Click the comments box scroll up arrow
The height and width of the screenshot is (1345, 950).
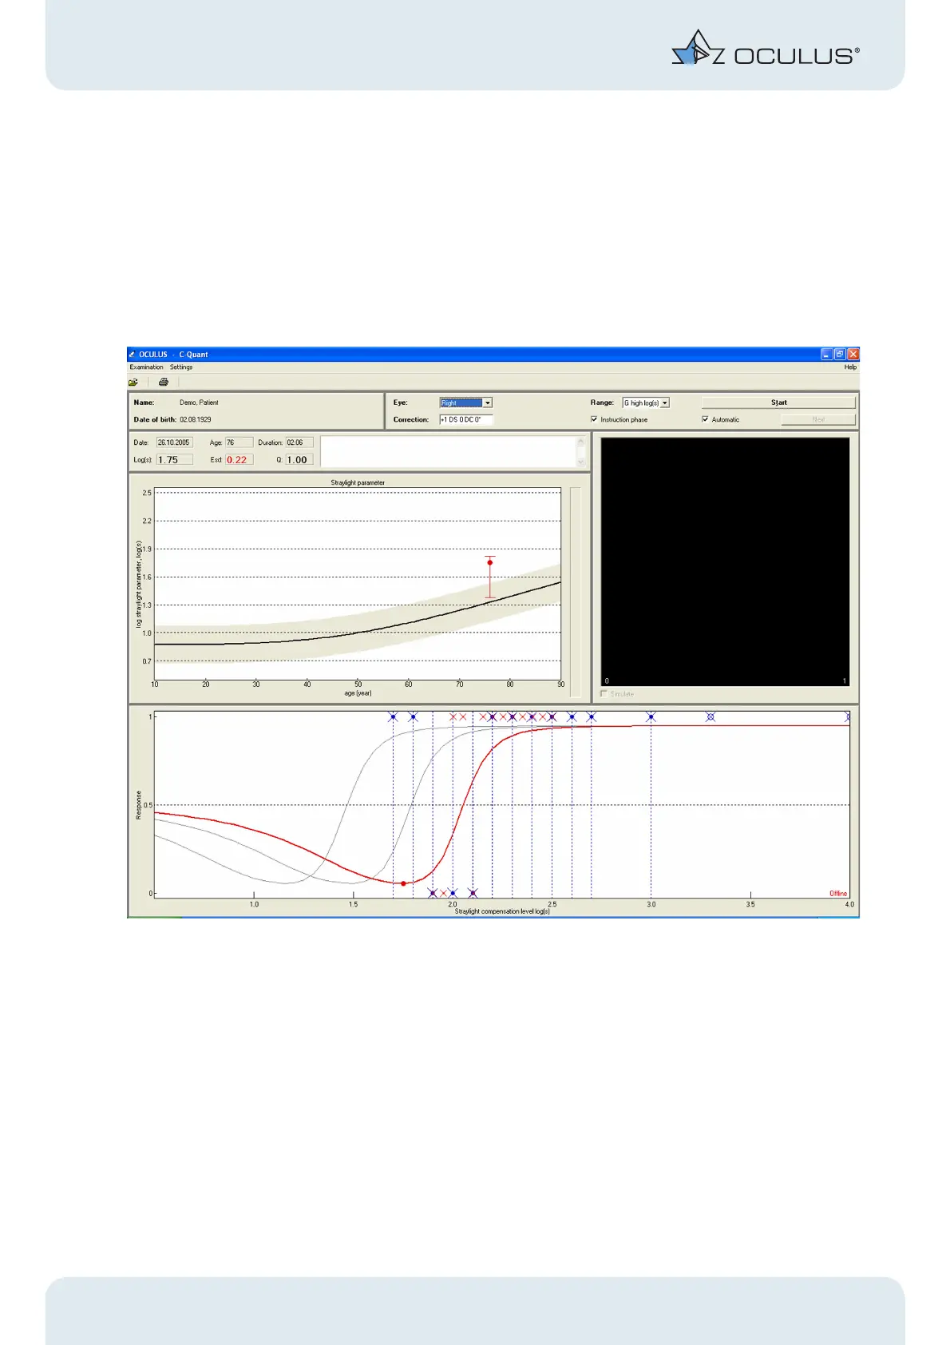(x=581, y=441)
